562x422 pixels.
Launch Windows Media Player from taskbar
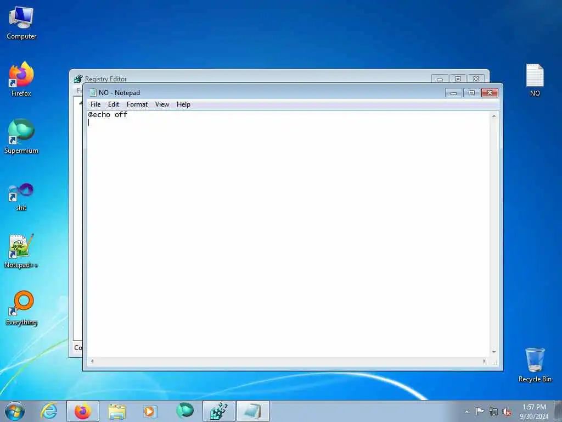point(149,411)
